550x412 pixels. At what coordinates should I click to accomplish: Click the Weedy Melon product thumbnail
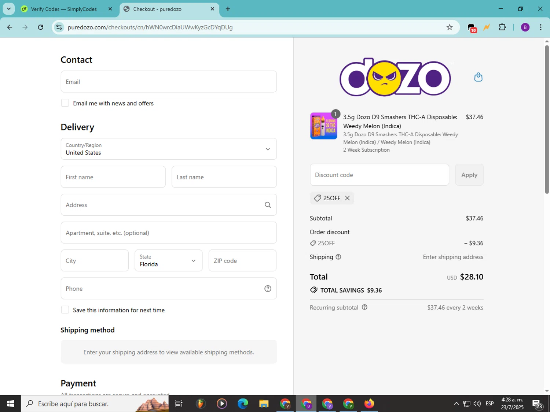pos(324,126)
